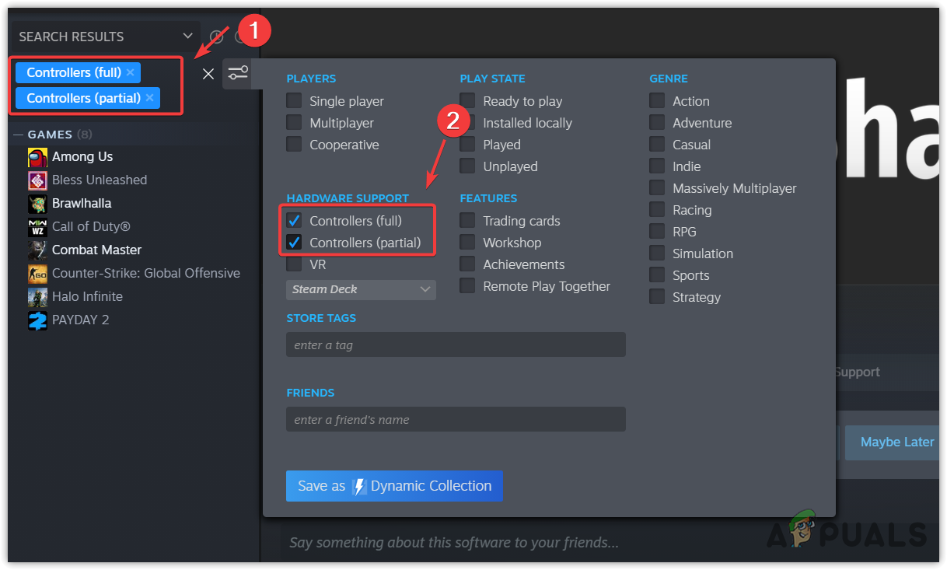Enable the VR hardware support checkbox
Image resolution: width=947 pixels, height=570 pixels.
click(294, 264)
